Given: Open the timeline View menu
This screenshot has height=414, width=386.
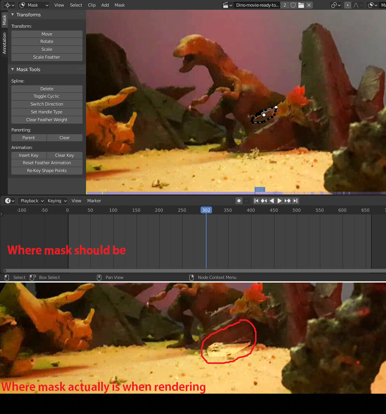Looking at the screenshot, I should pyautogui.click(x=76, y=201).
